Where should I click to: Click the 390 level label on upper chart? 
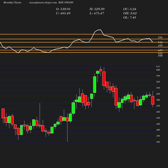coord(160,56)
